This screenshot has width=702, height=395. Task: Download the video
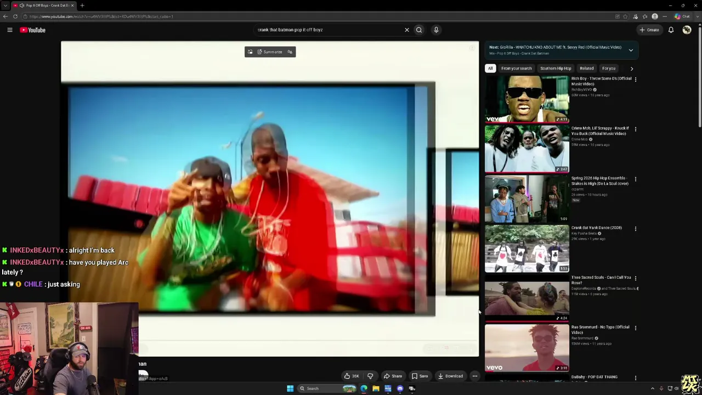click(450, 376)
